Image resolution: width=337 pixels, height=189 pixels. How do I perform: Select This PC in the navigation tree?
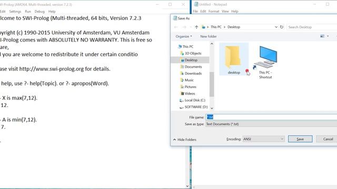coord(187,47)
